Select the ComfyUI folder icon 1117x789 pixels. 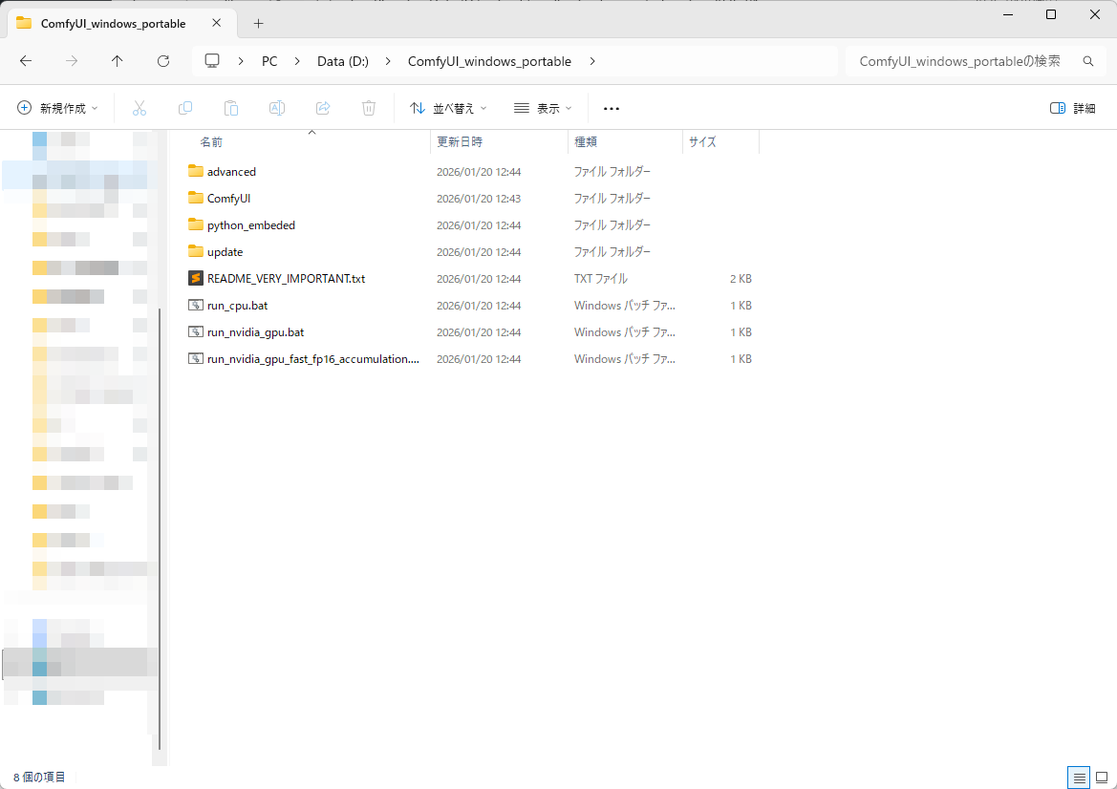[195, 198]
